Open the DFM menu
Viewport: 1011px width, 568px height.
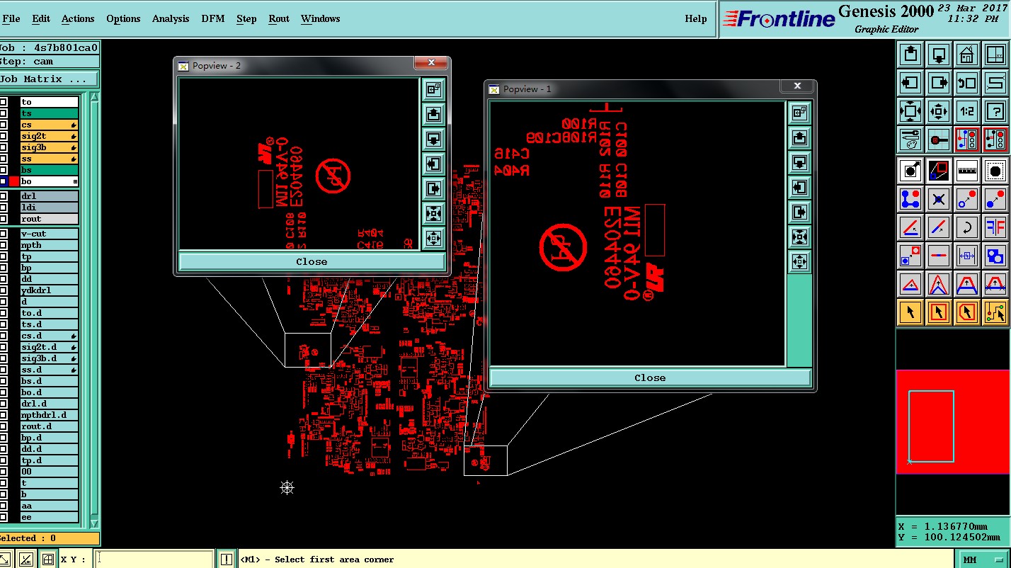click(x=213, y=18)
